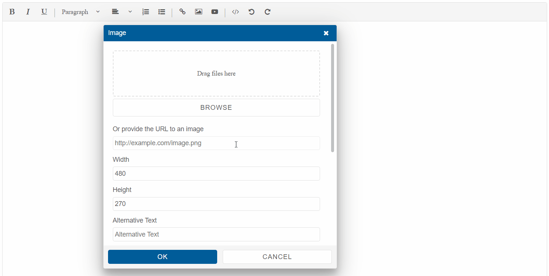Click the text alignment icon
The height and width of the screenshot is (276, 549).
(115, 12)
